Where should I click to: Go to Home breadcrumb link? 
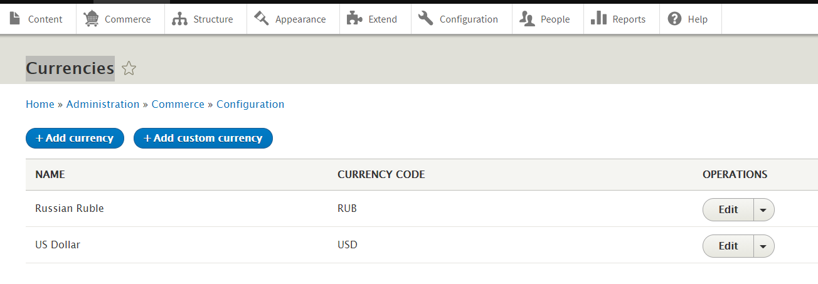click(x=40, y=104)
